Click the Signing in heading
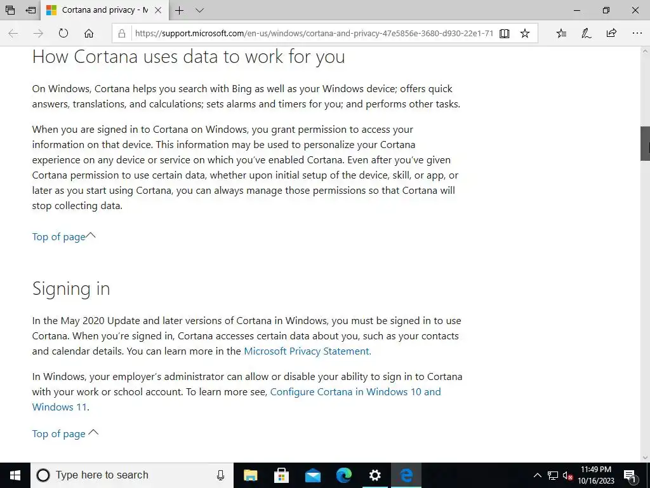 tap(71, 289)
